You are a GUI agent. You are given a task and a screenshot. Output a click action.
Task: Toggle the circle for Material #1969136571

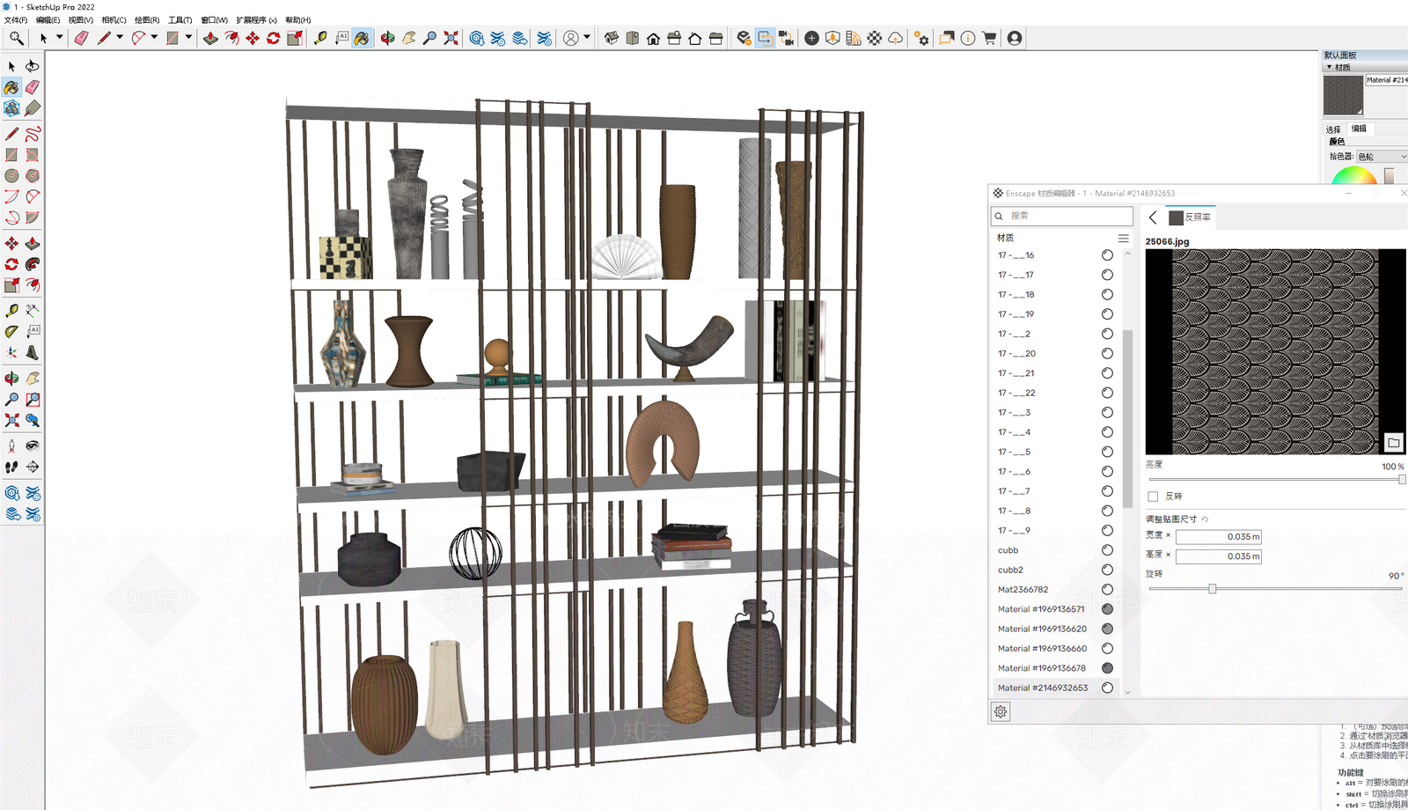click(x=1107, y=609)
